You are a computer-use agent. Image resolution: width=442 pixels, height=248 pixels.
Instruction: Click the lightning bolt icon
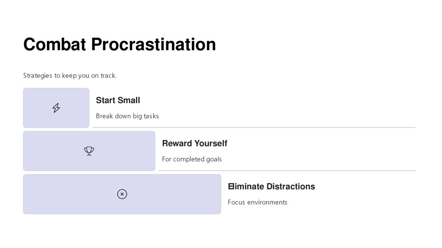pos(56,108)
